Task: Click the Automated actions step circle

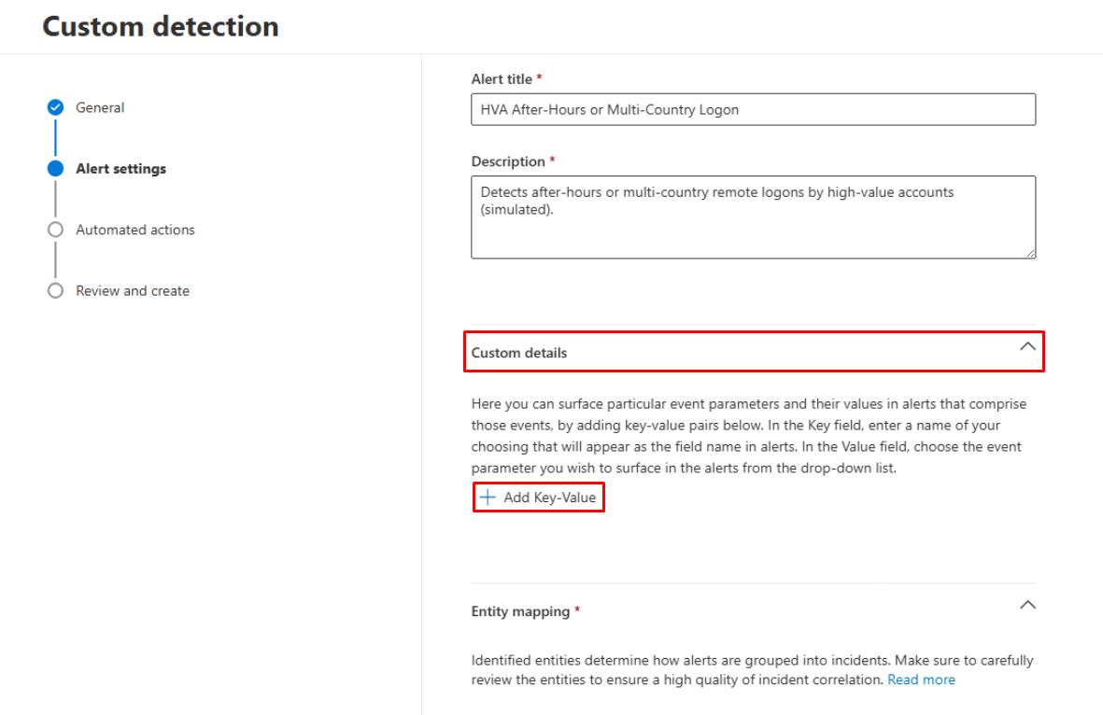Action: coord(55,230)
